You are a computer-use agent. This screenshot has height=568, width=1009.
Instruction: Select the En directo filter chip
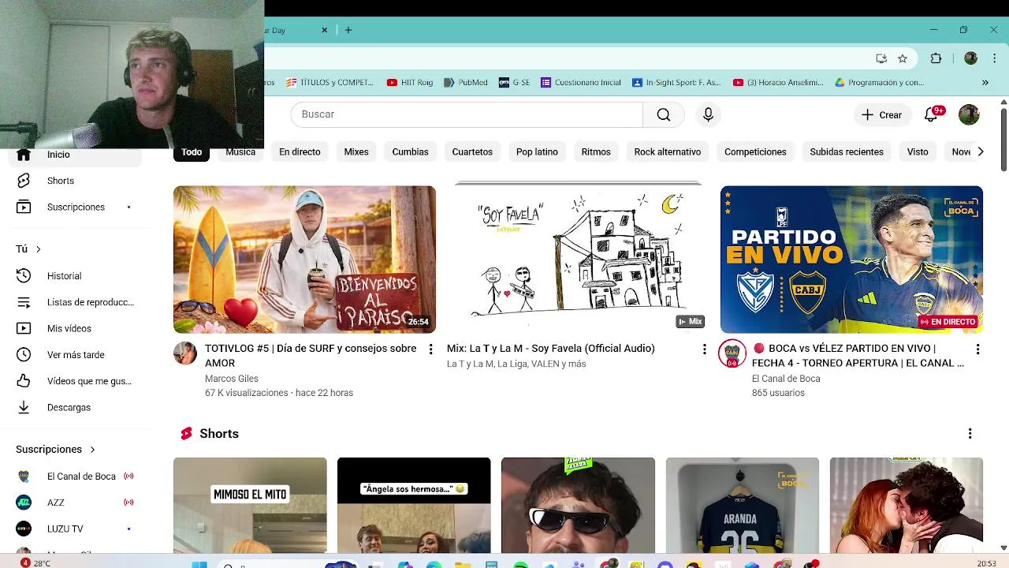300,151
